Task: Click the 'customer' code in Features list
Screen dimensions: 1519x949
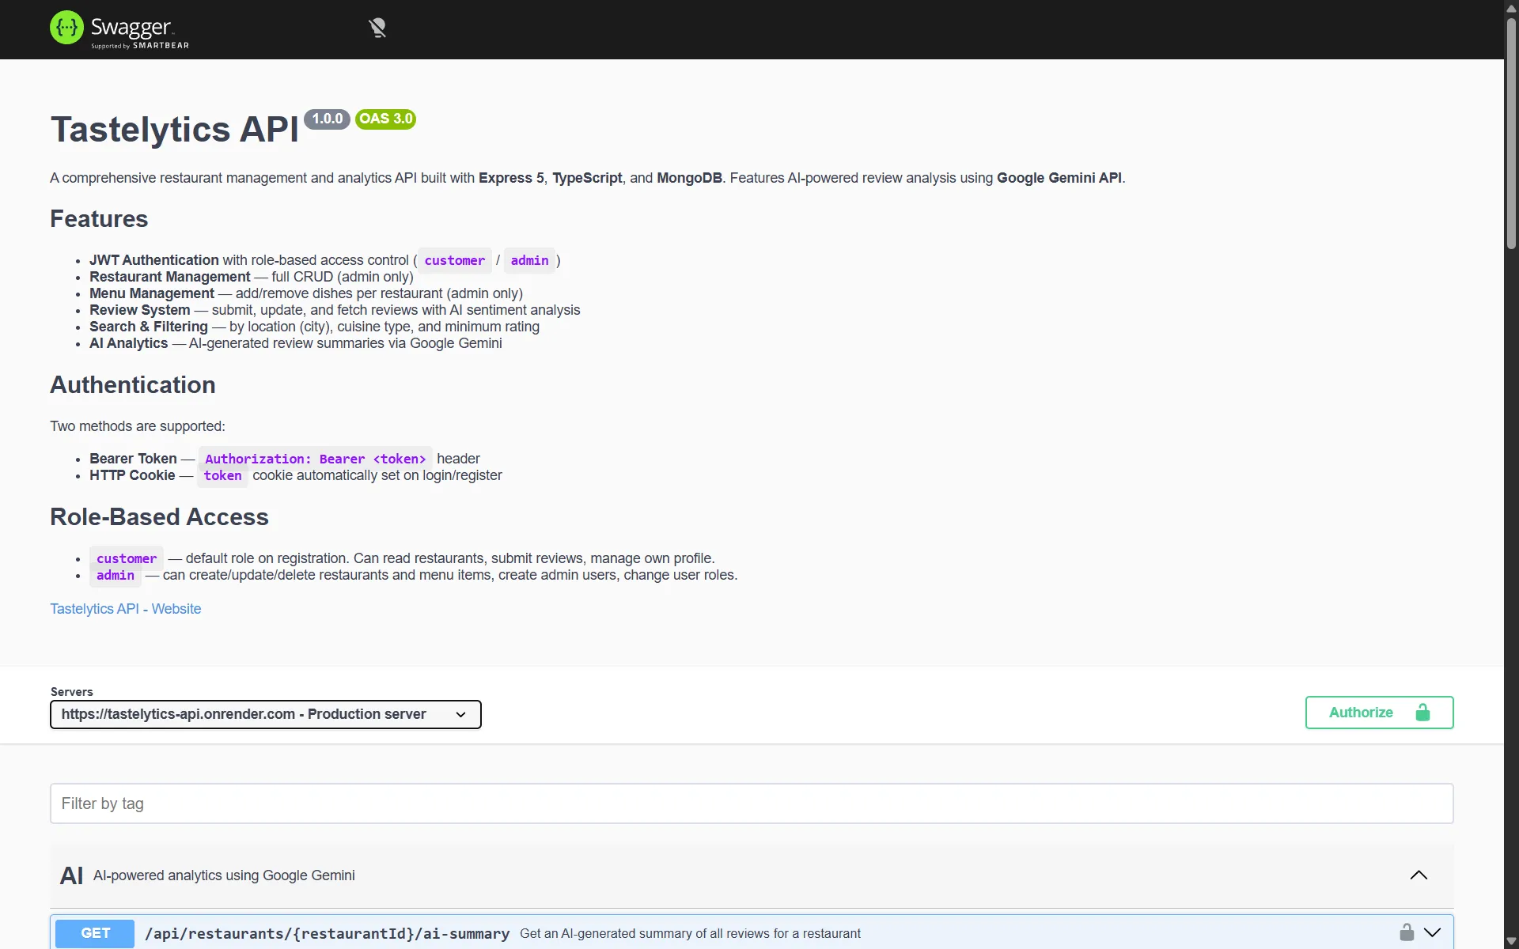Action: (x=455, y=260)
